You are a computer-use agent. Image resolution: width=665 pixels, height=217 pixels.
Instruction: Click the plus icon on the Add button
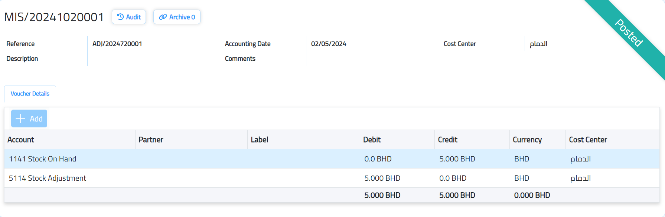coord(20,119)
